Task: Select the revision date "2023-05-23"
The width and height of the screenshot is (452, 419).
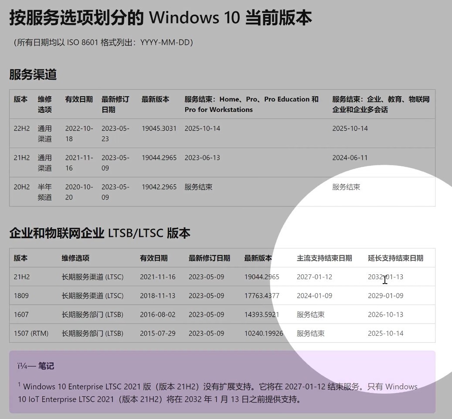Action: pyautogui.click(x=116, y=134)
